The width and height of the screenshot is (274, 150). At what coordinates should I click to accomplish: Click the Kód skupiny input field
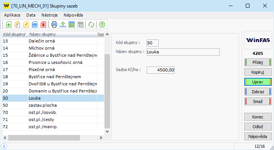153,43
